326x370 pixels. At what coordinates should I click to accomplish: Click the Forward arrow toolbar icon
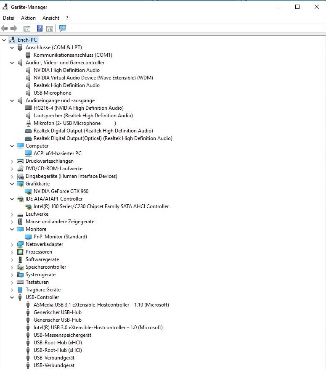tap(14, 29)
